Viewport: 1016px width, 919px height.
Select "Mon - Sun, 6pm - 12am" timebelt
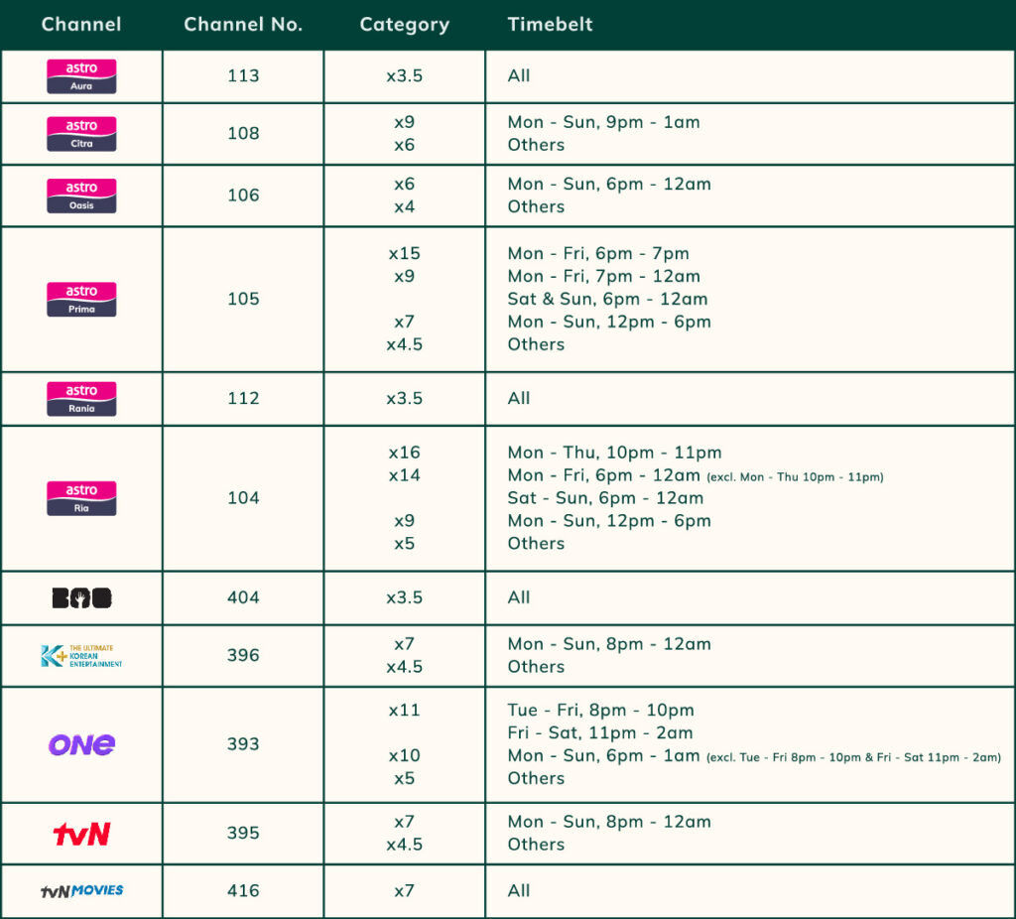609,184
